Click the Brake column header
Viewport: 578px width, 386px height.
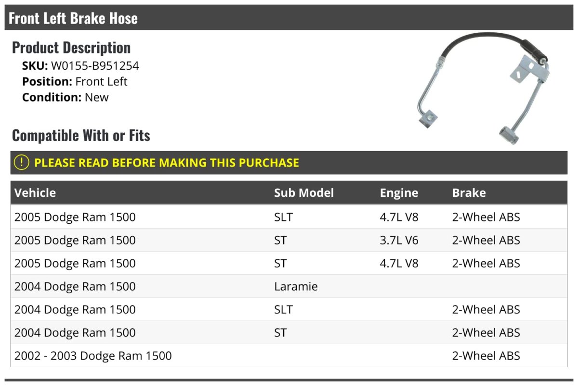pos(469,193)
